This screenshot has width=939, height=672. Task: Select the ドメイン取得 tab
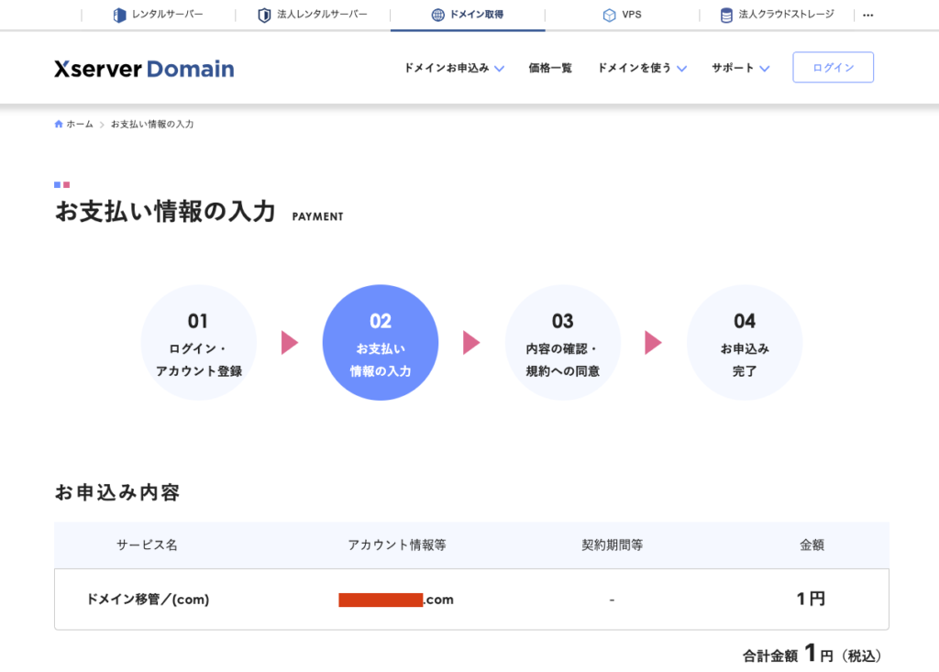click(468, 15)
